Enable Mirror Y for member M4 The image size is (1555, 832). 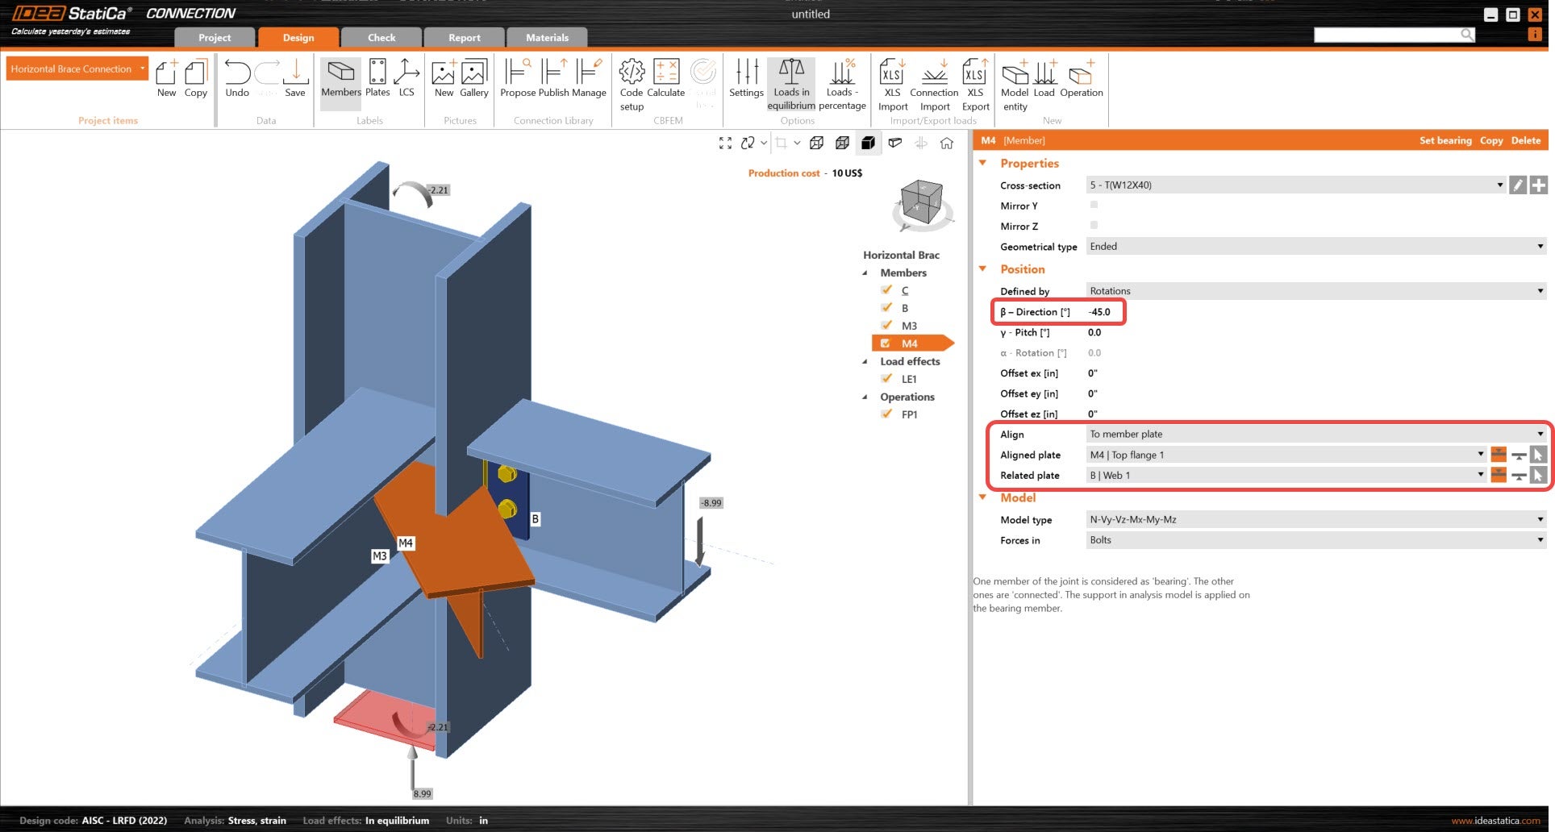click(x=1094, y=206)
